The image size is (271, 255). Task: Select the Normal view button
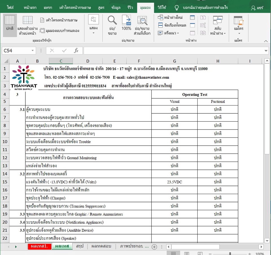click(10, 25)
